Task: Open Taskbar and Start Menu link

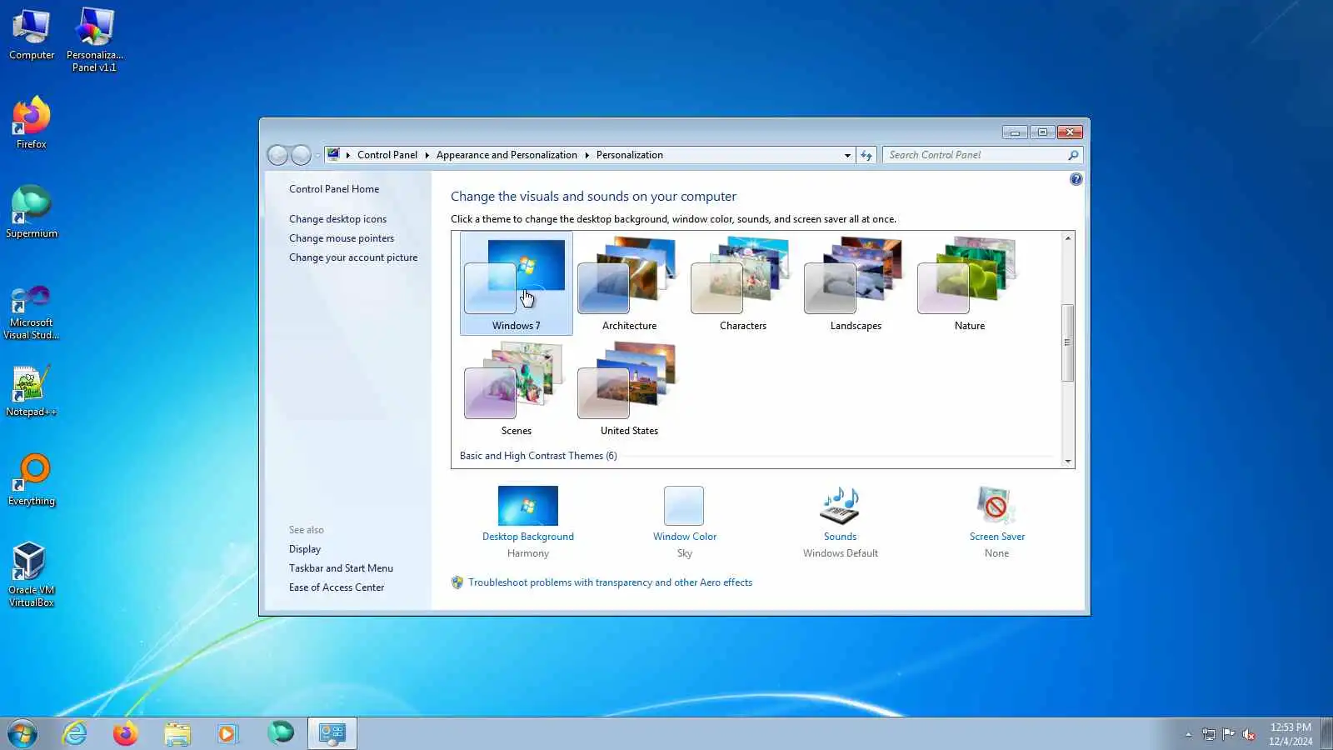Action: [x=341, y=568]
